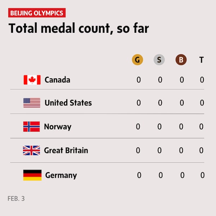This screenshot has height=216, width=216.
Task: Click the gold medal G icon
Action: 138,60
